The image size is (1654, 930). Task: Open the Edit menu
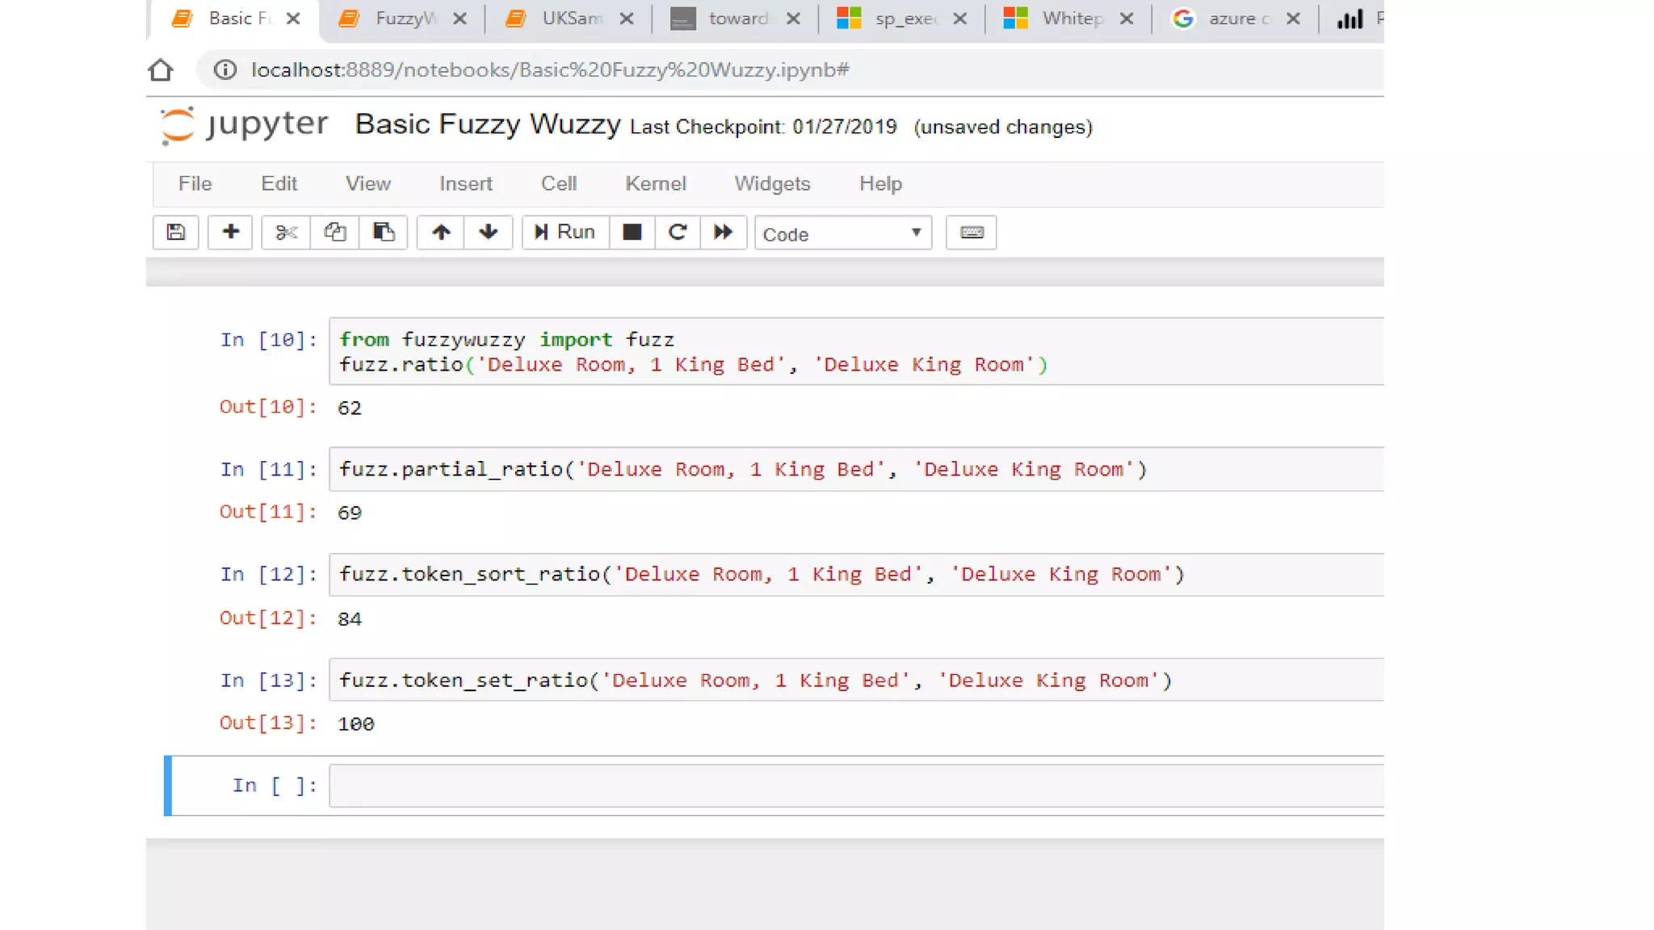coord(279,183)
